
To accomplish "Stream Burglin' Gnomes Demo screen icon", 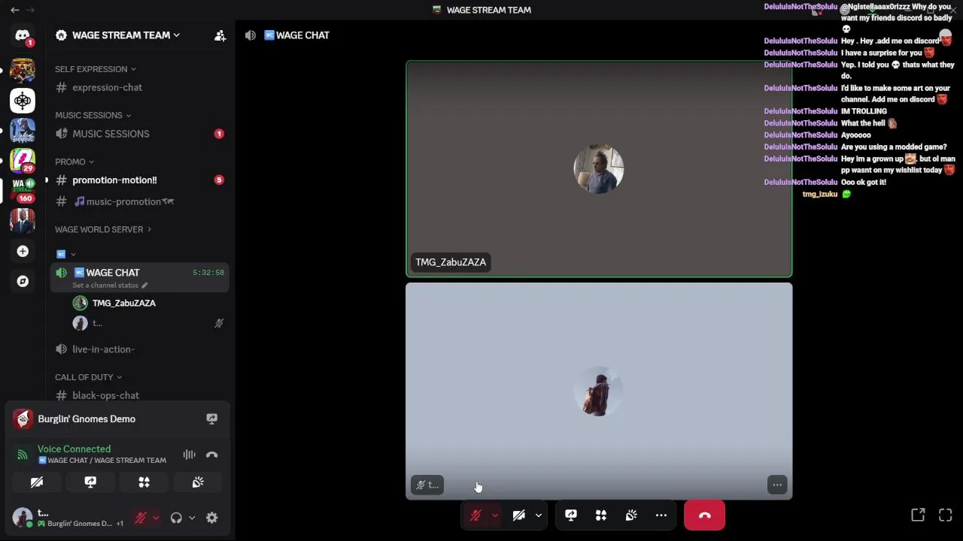I will [x=211, y=419].
